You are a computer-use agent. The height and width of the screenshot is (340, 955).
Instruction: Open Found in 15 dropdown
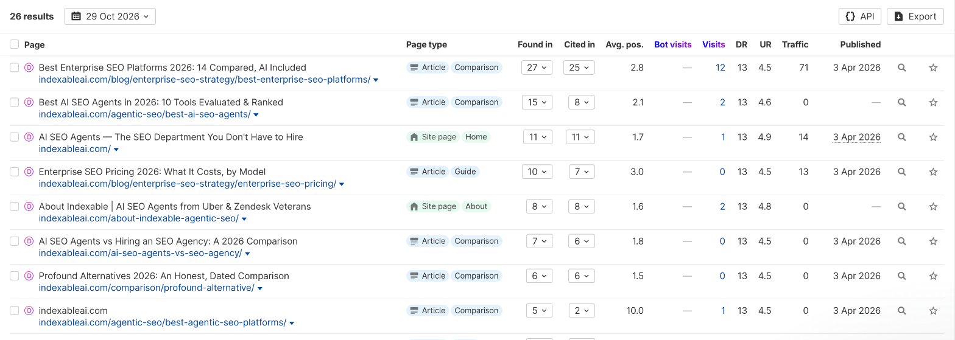(x=537, y=102)
